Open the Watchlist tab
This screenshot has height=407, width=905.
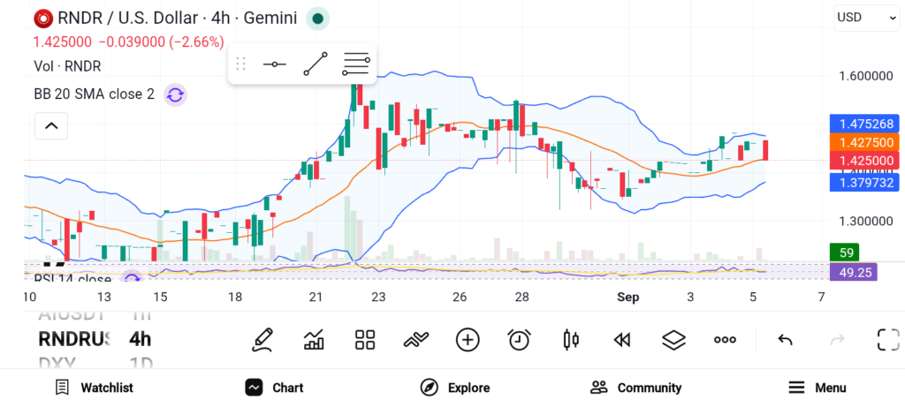click(94, 388)
